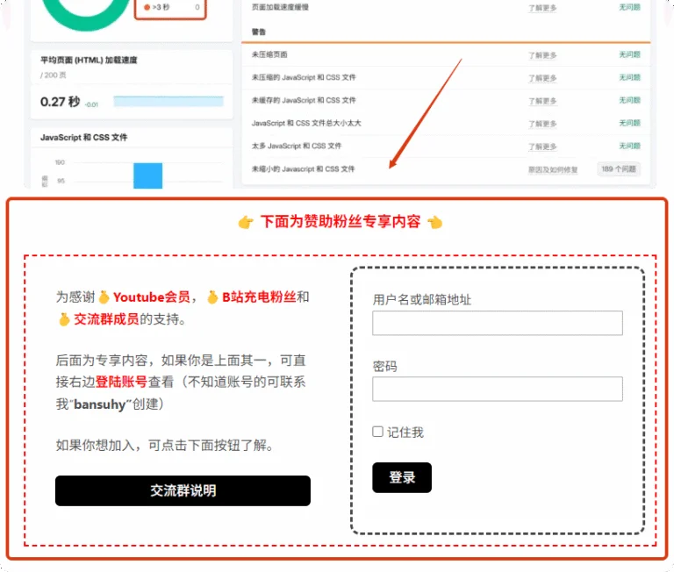674x572 pixels.
Task: Click 原因及如何修复 for unminified JS/CSS
Action: (x=553, y=169)
